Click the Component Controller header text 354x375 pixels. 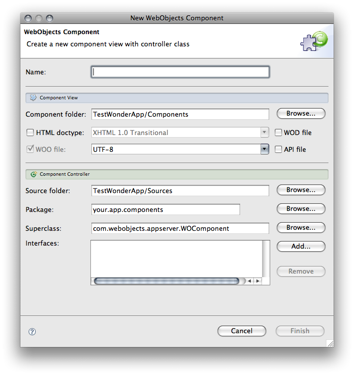65,174
